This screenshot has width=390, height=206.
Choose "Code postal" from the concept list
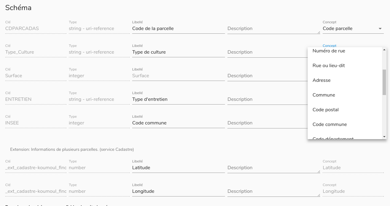[x=325, y=110]
